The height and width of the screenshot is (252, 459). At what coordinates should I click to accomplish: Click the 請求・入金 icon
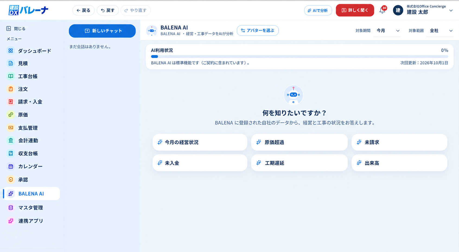[x=11, y=102]
